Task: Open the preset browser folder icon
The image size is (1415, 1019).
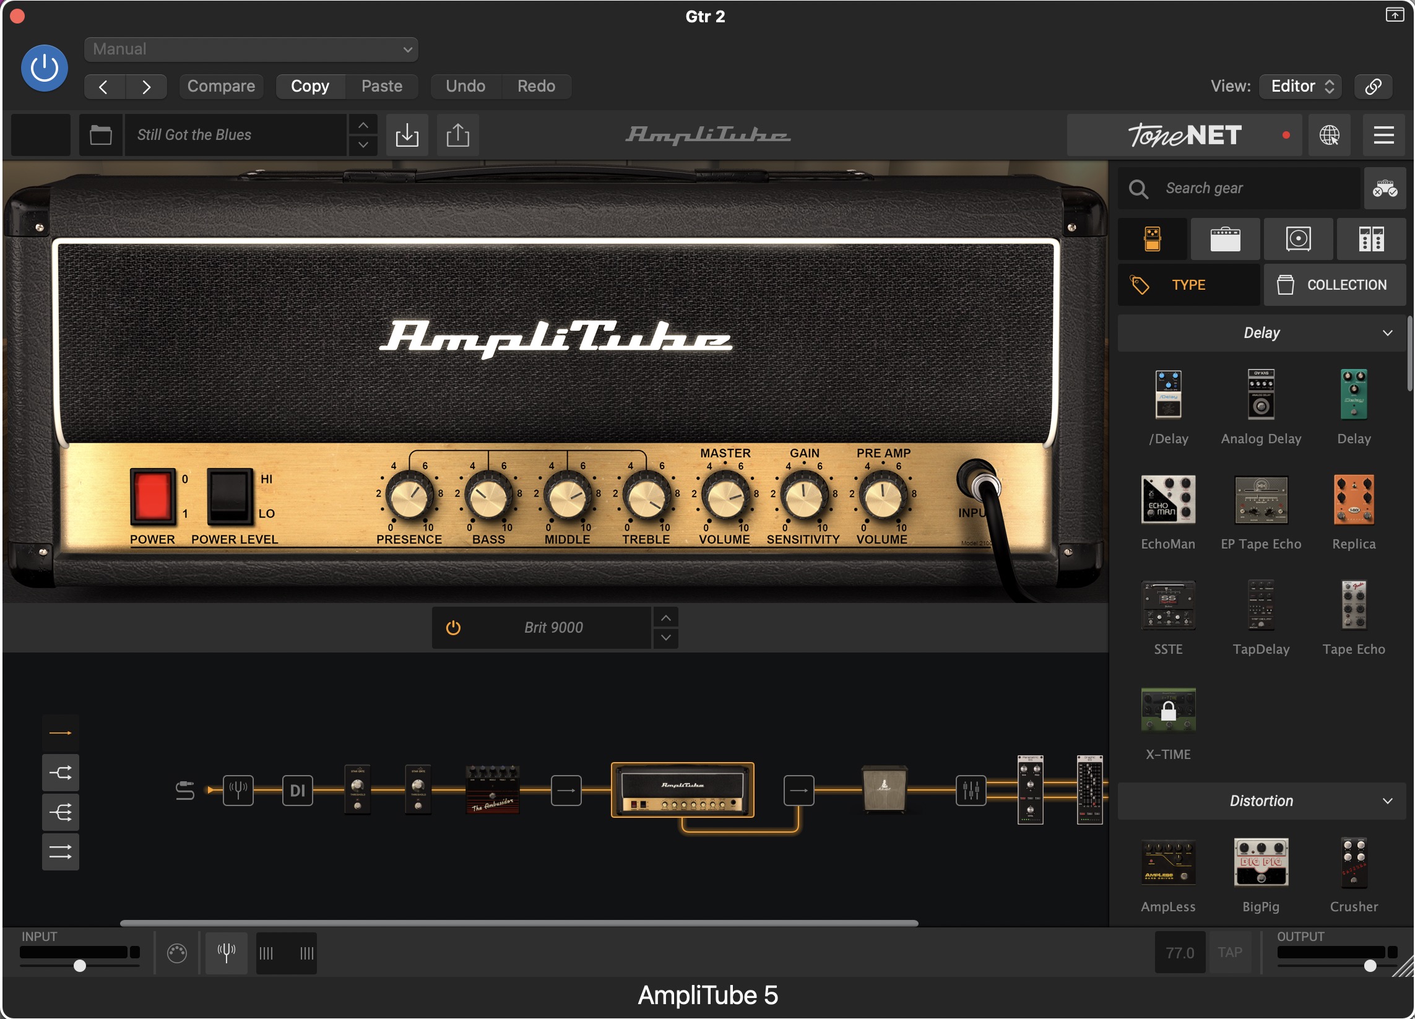Action: tap(100, 135)
